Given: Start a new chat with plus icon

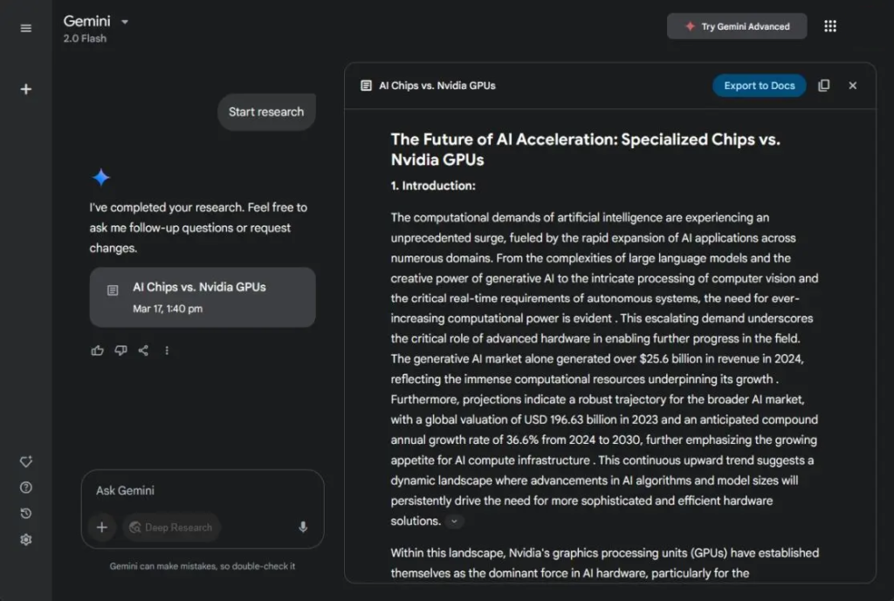Looking at the screenshot, I should 26,88.
